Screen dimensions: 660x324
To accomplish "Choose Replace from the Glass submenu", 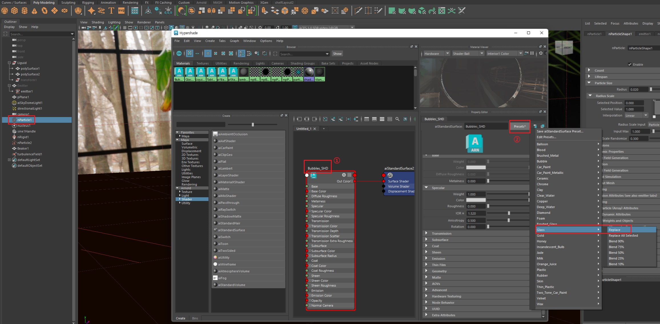I will tap(614, 230).
